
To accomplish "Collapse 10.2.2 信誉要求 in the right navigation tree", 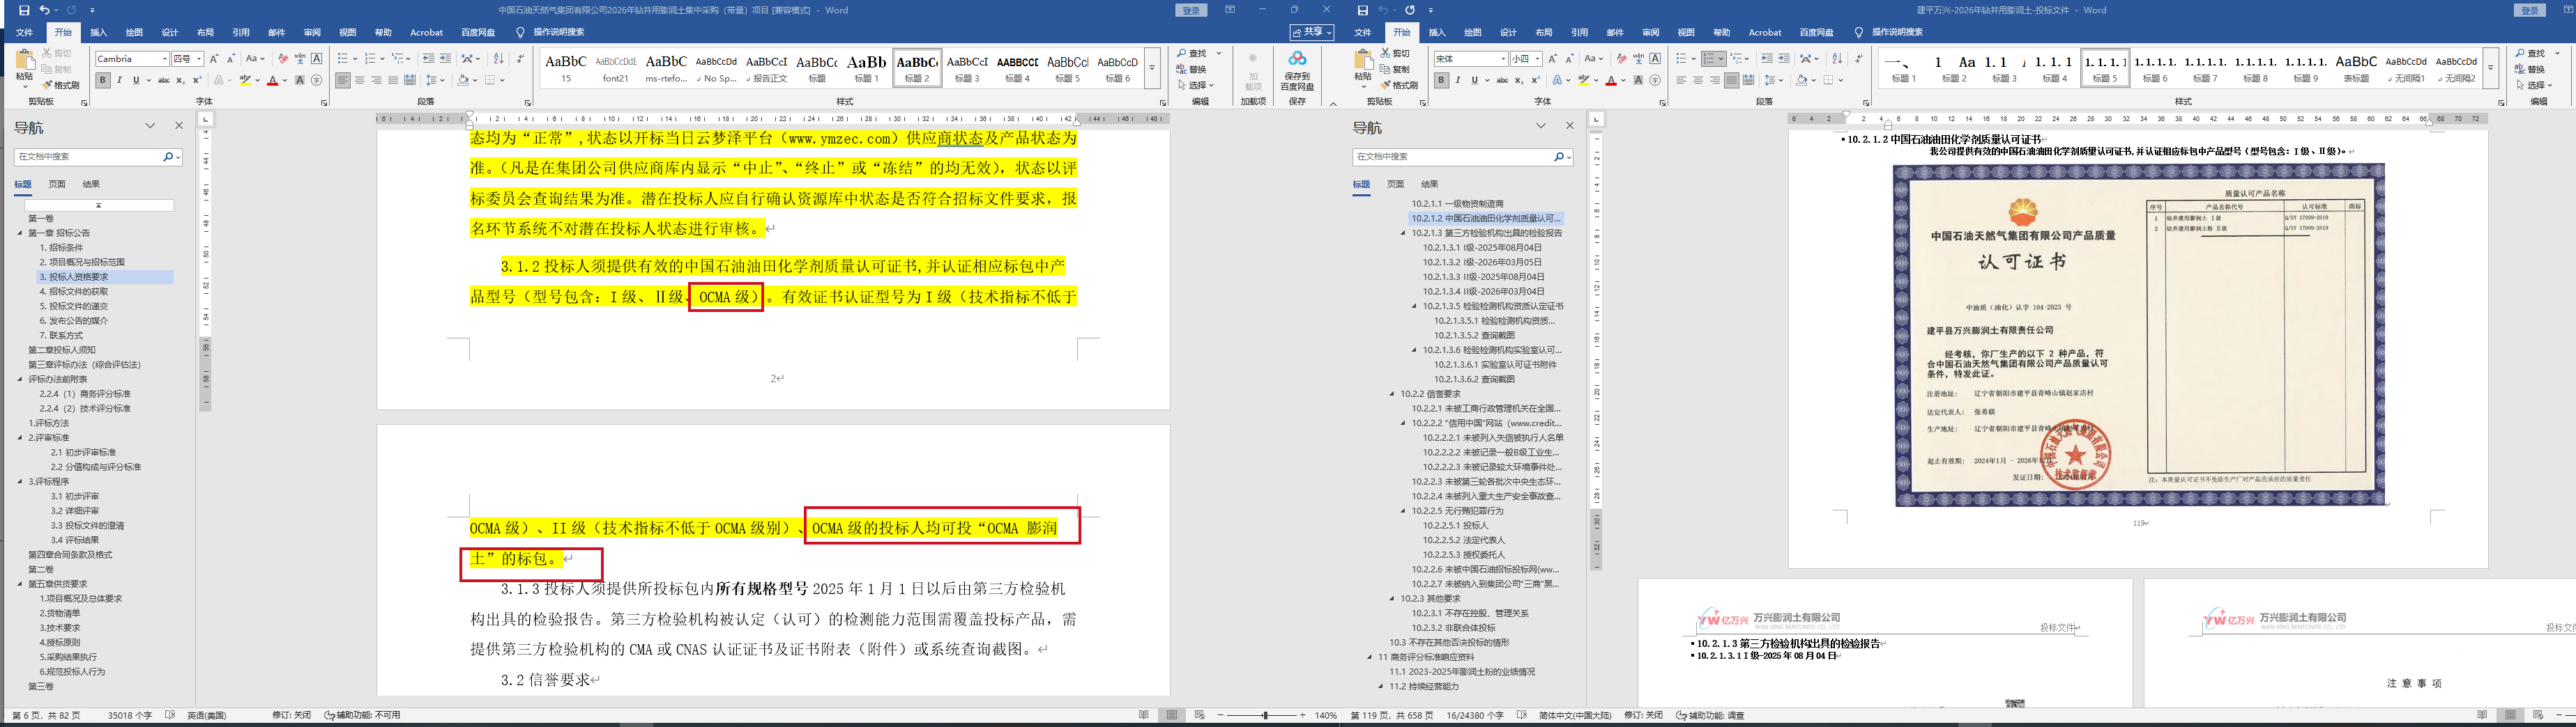I will click(1392, 394).
